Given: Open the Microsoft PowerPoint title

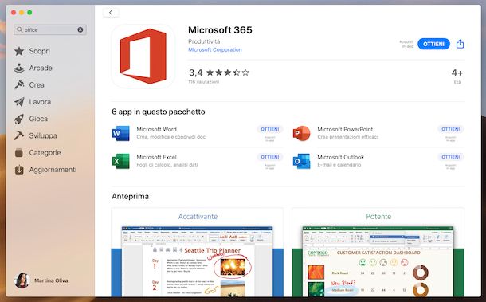Looking at the screenshot, I should click(x=345, y=129).
